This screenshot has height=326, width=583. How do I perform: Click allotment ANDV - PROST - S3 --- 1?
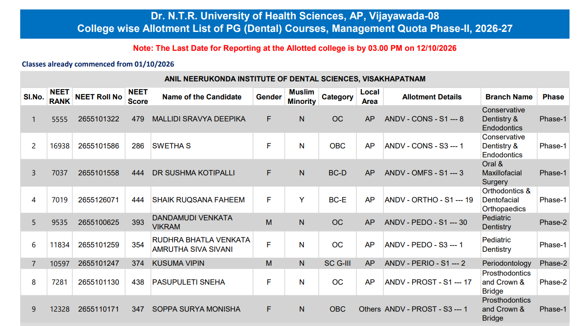point(426,309)
